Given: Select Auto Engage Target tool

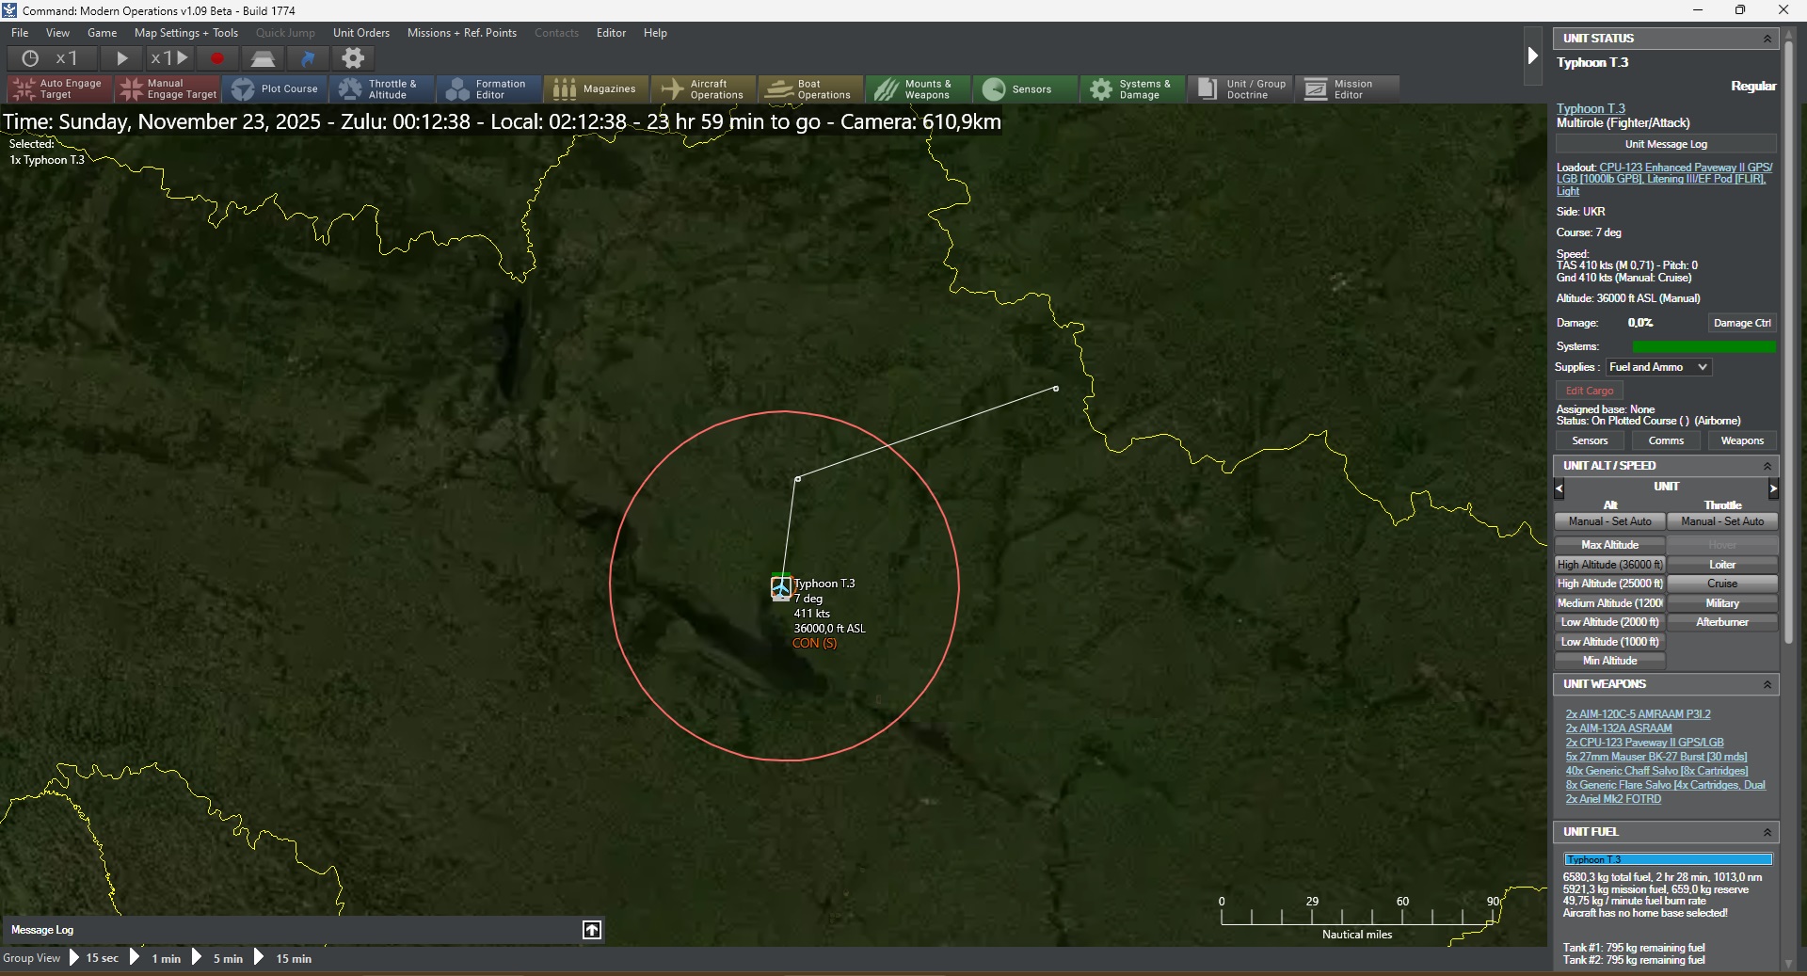Looking at the screenshot, I should click(x=60, y=89).
